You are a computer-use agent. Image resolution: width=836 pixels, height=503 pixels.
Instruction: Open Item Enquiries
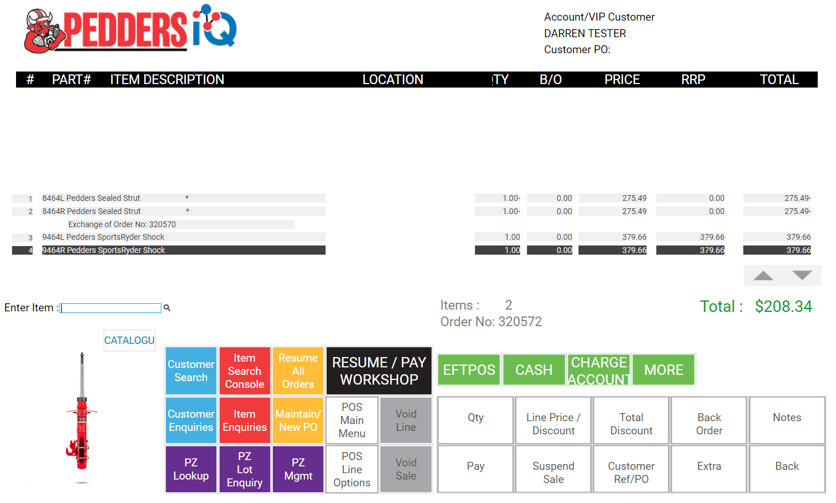click(244, 421)
